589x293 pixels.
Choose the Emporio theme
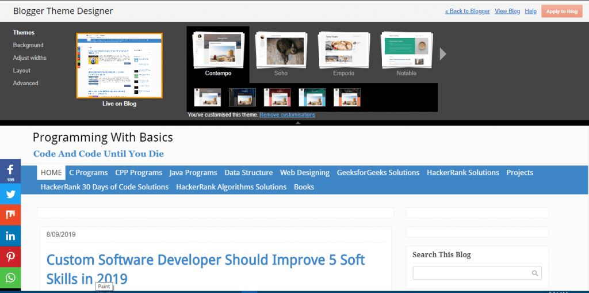tap(344, 54)
